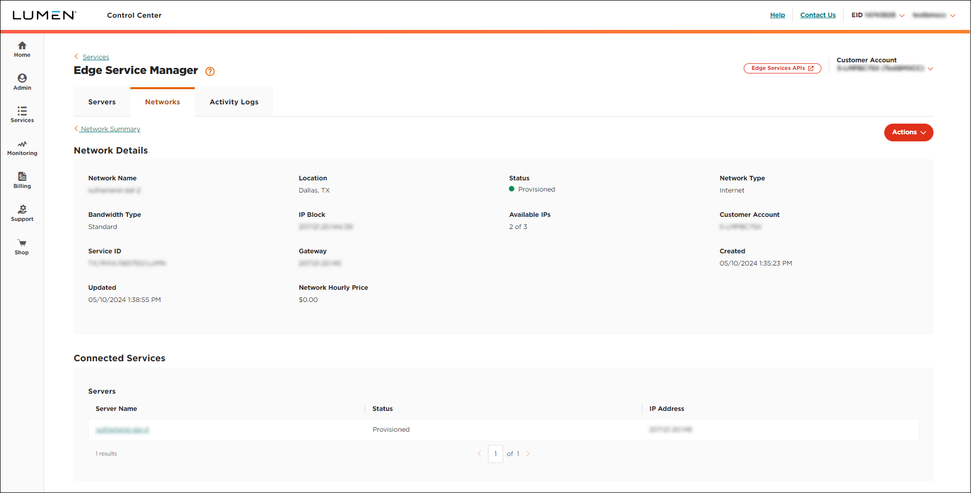Image resolution: width=971 pixels, height=493 pixels.
Task: Click the $0.00 network hourly price
Action: click(x=308, y=300)
